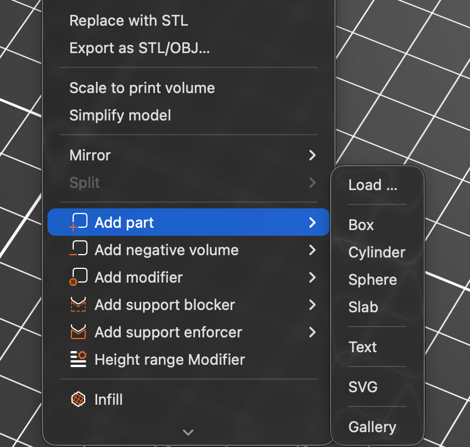The height and width of the screenshot is (447, 470).
Task: Open the Mirror menu entry
Action: [x=189, y=155]
